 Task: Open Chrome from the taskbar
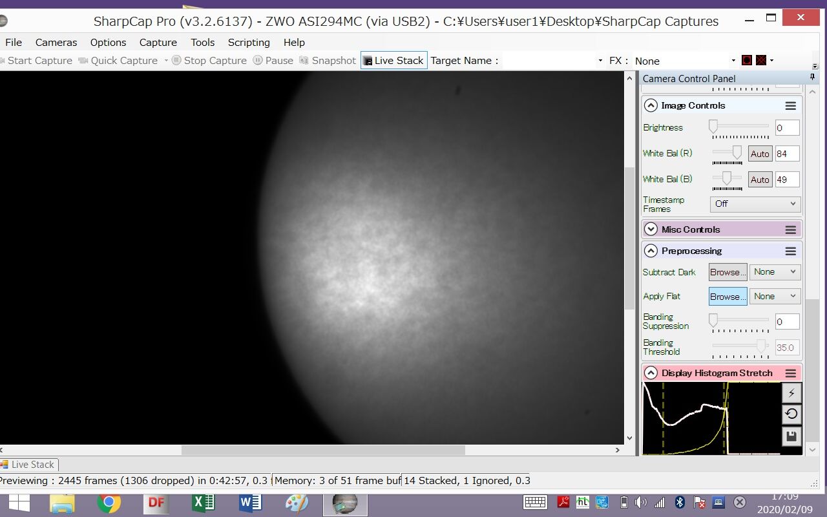tap(109, 503)
